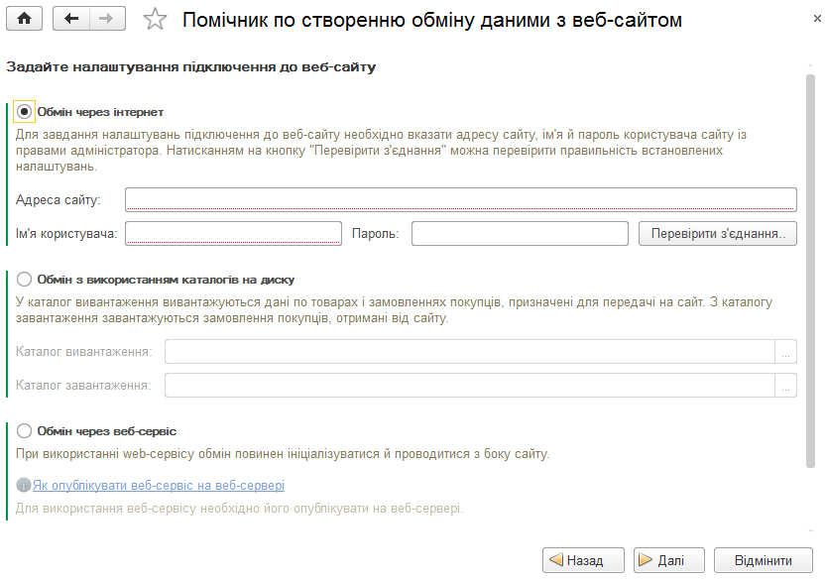825x579 pixels.
Task: Click the 'Далі' button
Action: coord(669,560)
